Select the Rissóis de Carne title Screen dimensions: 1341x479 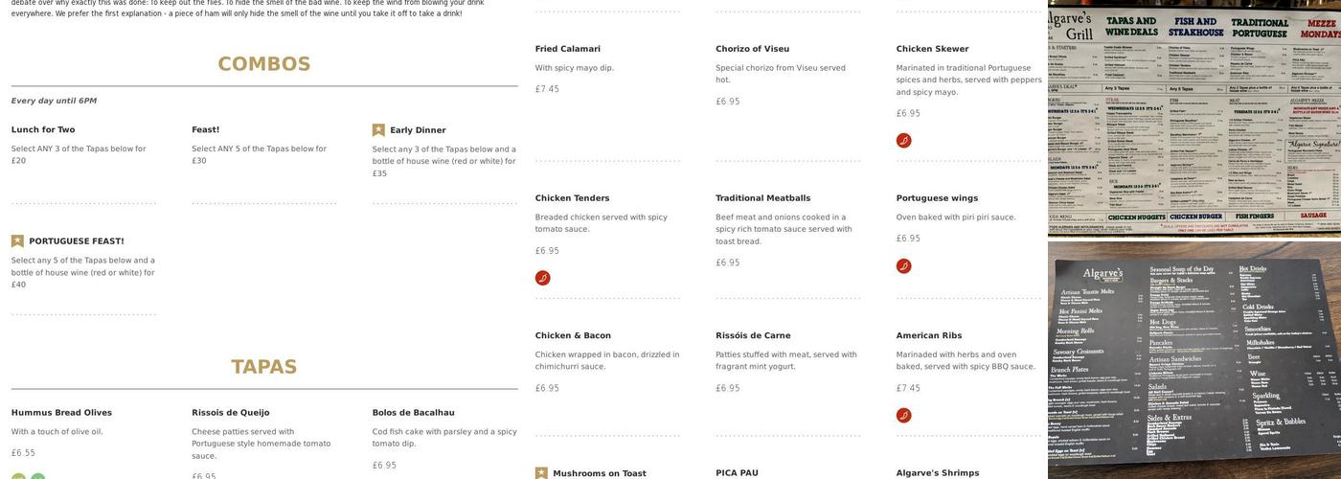click(x=753, y=336)
